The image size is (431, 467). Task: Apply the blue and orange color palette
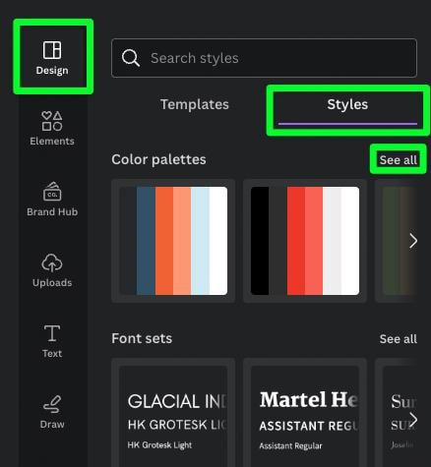(173, 241)
